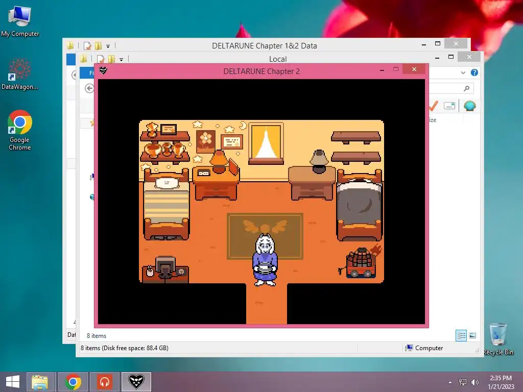523x392 pixels.
Task: Click the Properties icon in Local window quick access
Action: [x=101, y=59]
